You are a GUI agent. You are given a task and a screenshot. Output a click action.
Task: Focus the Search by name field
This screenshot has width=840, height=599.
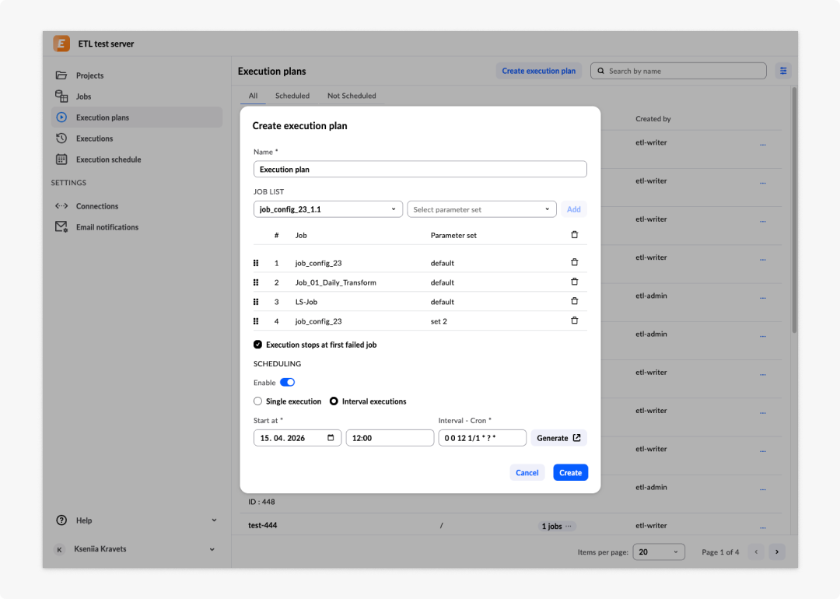[678, 71]
